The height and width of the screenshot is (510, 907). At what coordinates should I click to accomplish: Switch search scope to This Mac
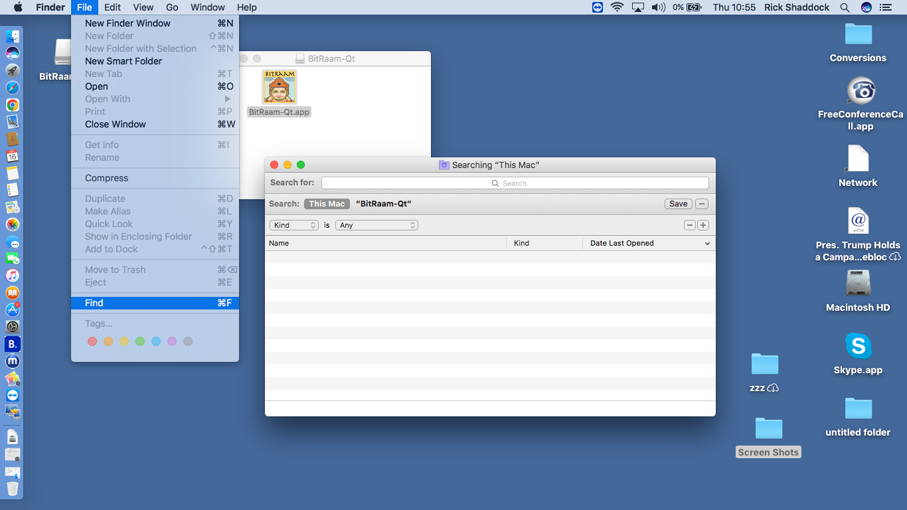coord(327,204)
